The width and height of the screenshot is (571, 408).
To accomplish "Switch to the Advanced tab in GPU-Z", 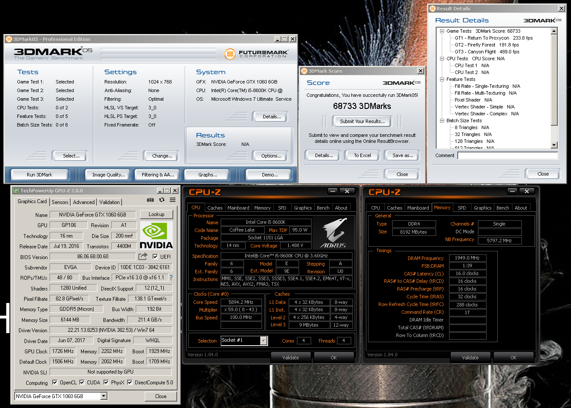I will [84, 202].
